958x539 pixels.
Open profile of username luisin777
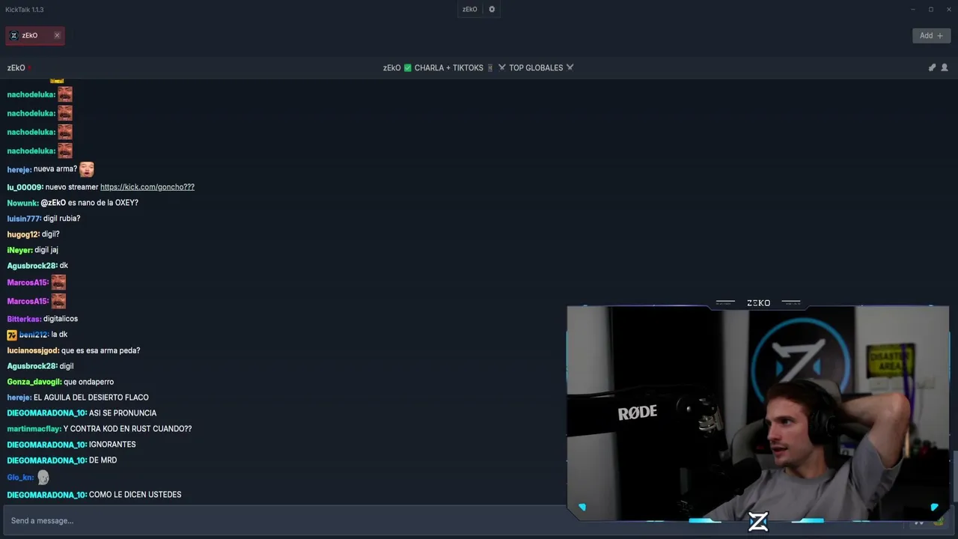point(25,219)
